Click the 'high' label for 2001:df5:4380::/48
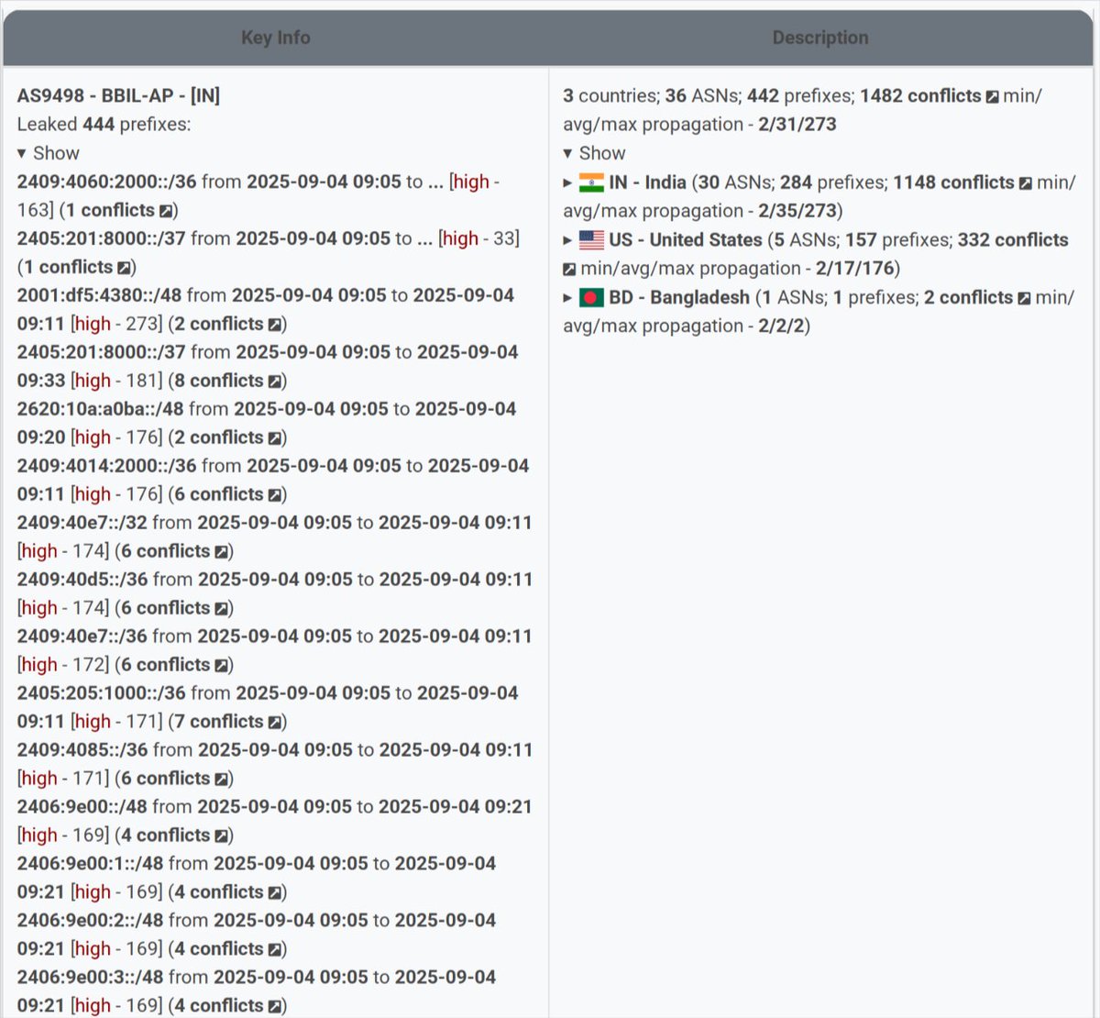This screenshot has width=1100, height=1018. (x=93, y=324)
